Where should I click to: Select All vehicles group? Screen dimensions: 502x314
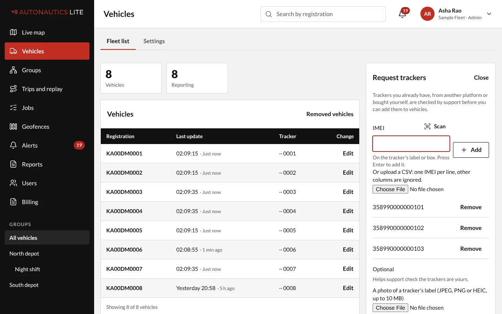(47, 238)
